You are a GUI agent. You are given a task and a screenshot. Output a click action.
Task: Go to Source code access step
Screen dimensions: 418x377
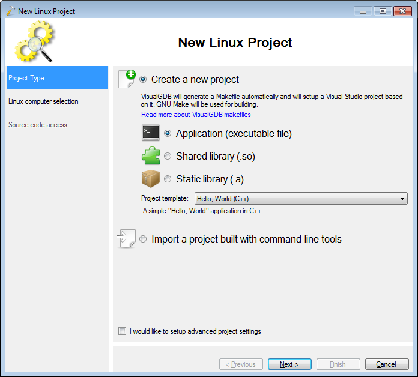click(38, 125)
